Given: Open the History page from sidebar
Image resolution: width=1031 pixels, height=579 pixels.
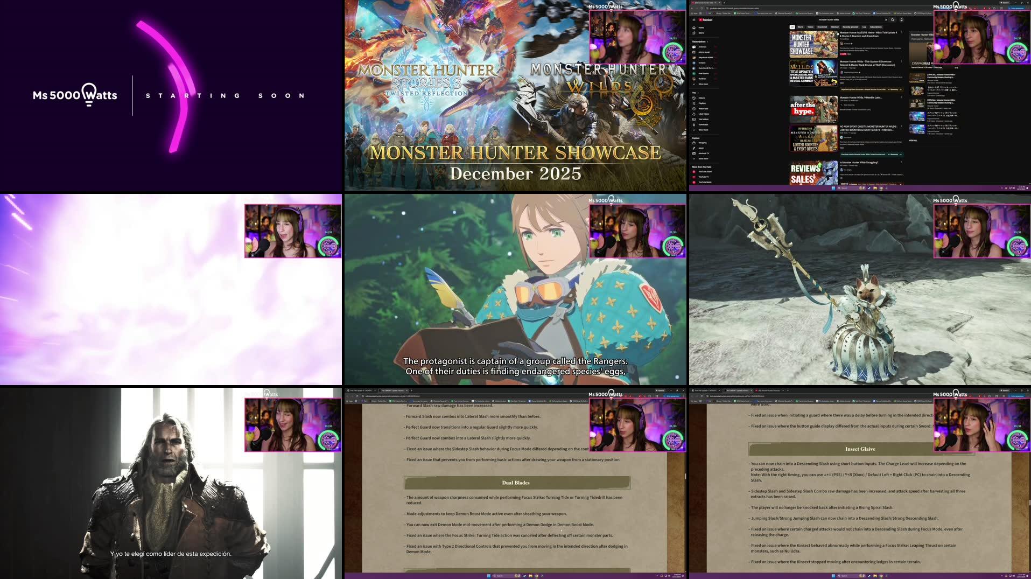Looking at the screenshot, I should pos(702,98).
